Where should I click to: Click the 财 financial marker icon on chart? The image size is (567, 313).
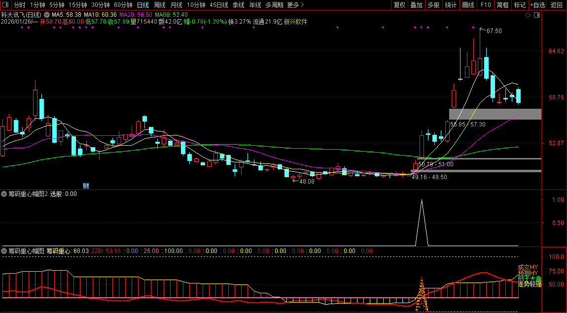(85, 186)
